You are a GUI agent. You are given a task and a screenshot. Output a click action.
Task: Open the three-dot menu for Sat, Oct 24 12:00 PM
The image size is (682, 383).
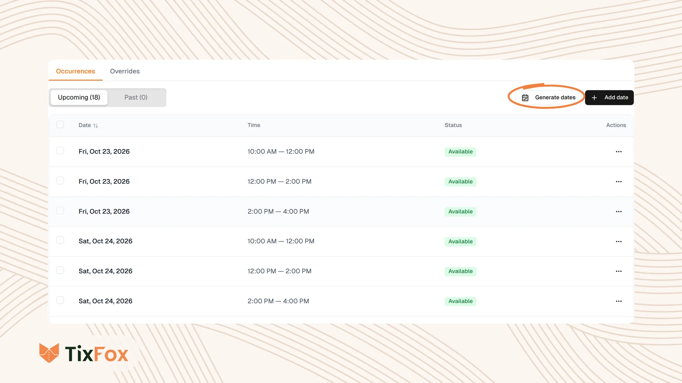619,271
